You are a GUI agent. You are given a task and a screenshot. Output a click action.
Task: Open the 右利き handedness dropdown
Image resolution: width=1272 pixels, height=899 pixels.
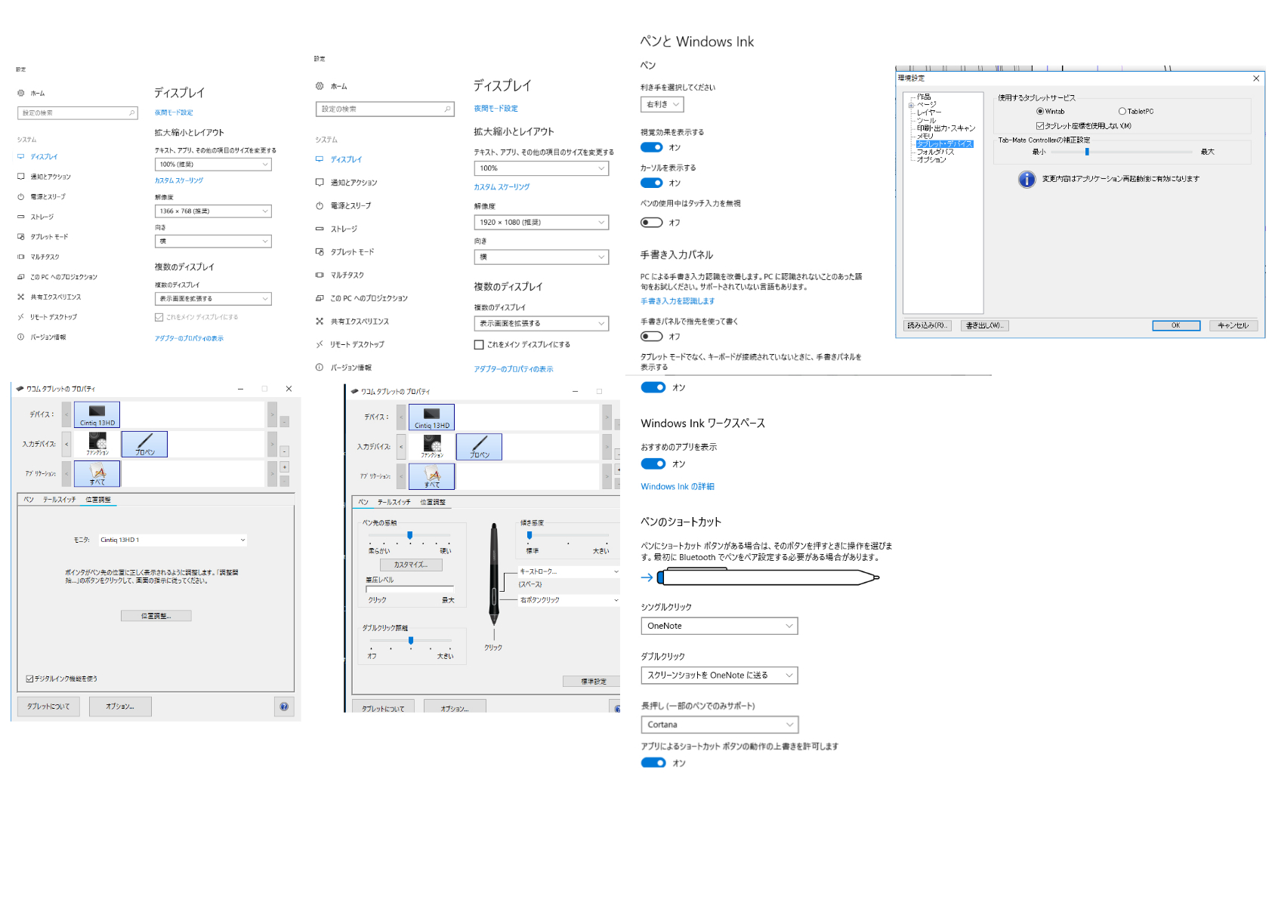point(662,104)
